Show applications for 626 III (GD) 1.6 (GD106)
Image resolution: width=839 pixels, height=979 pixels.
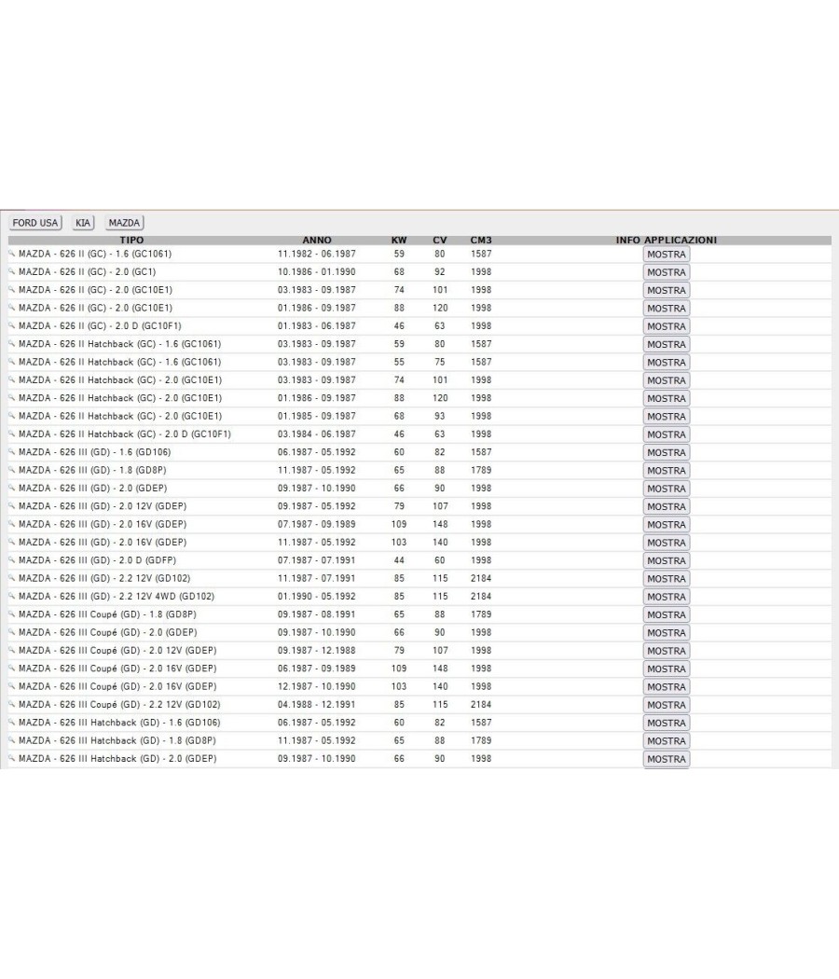point(667,452)
